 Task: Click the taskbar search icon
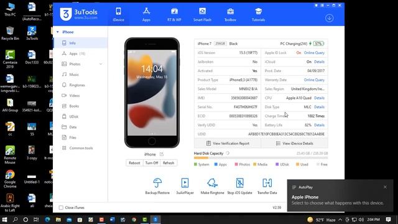pos(15,220)
